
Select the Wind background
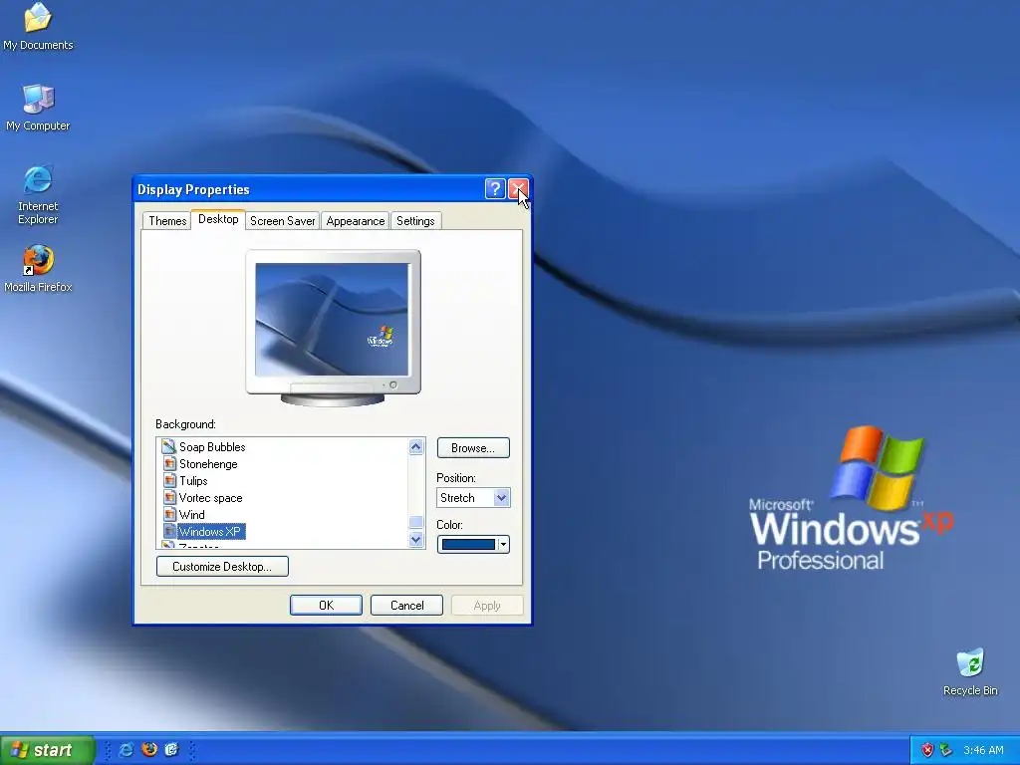192,515
